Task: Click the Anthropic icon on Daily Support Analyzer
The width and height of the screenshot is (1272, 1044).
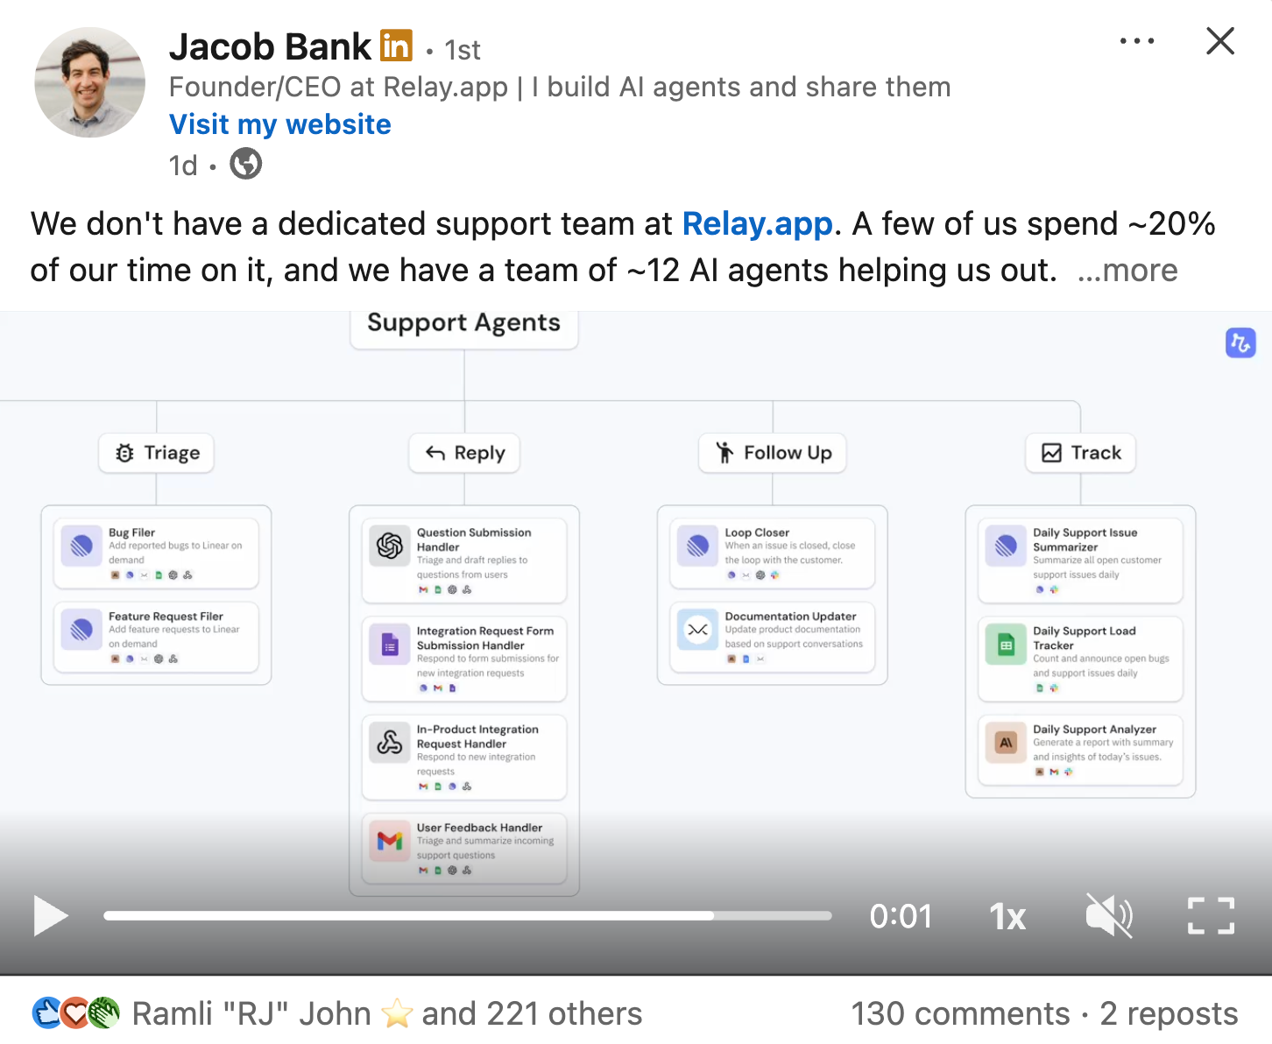Action: point(1007,743)
